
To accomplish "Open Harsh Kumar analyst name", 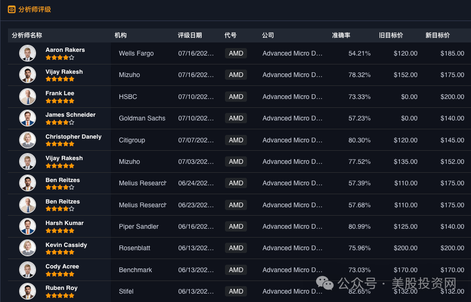I will [x=65, y=223].
